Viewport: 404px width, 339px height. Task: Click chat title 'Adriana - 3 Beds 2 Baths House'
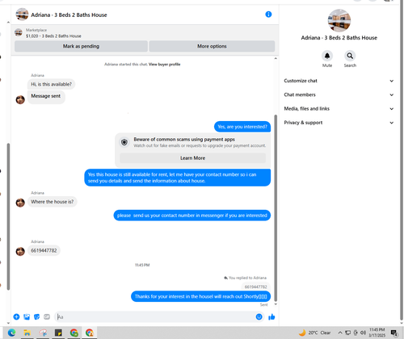pyautogui.click(x=69, y=15)
